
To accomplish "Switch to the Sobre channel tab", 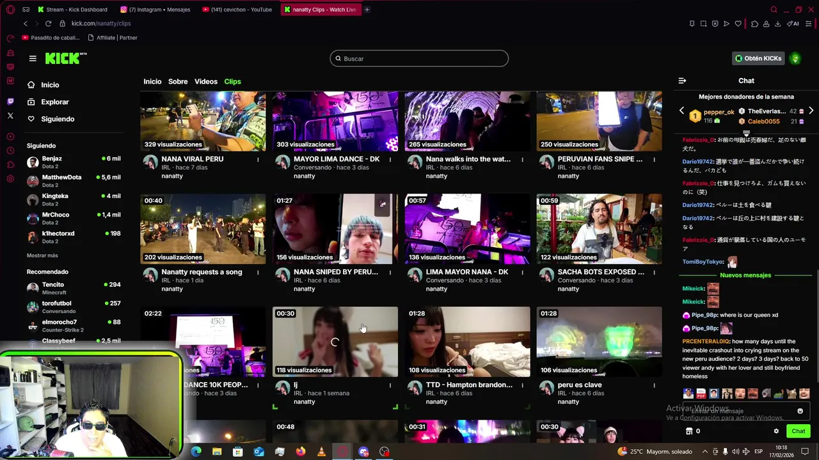I will [178, 81].
